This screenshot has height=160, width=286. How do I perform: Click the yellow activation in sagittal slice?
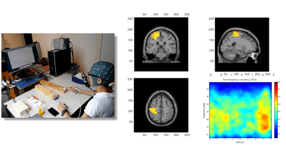click(236, 34)
